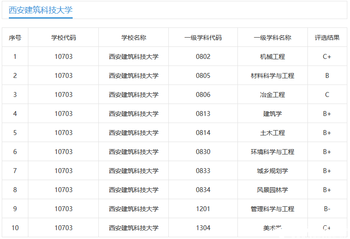Select the 建筑学 cell
This screenshot has height=239, width=350.
272,114
